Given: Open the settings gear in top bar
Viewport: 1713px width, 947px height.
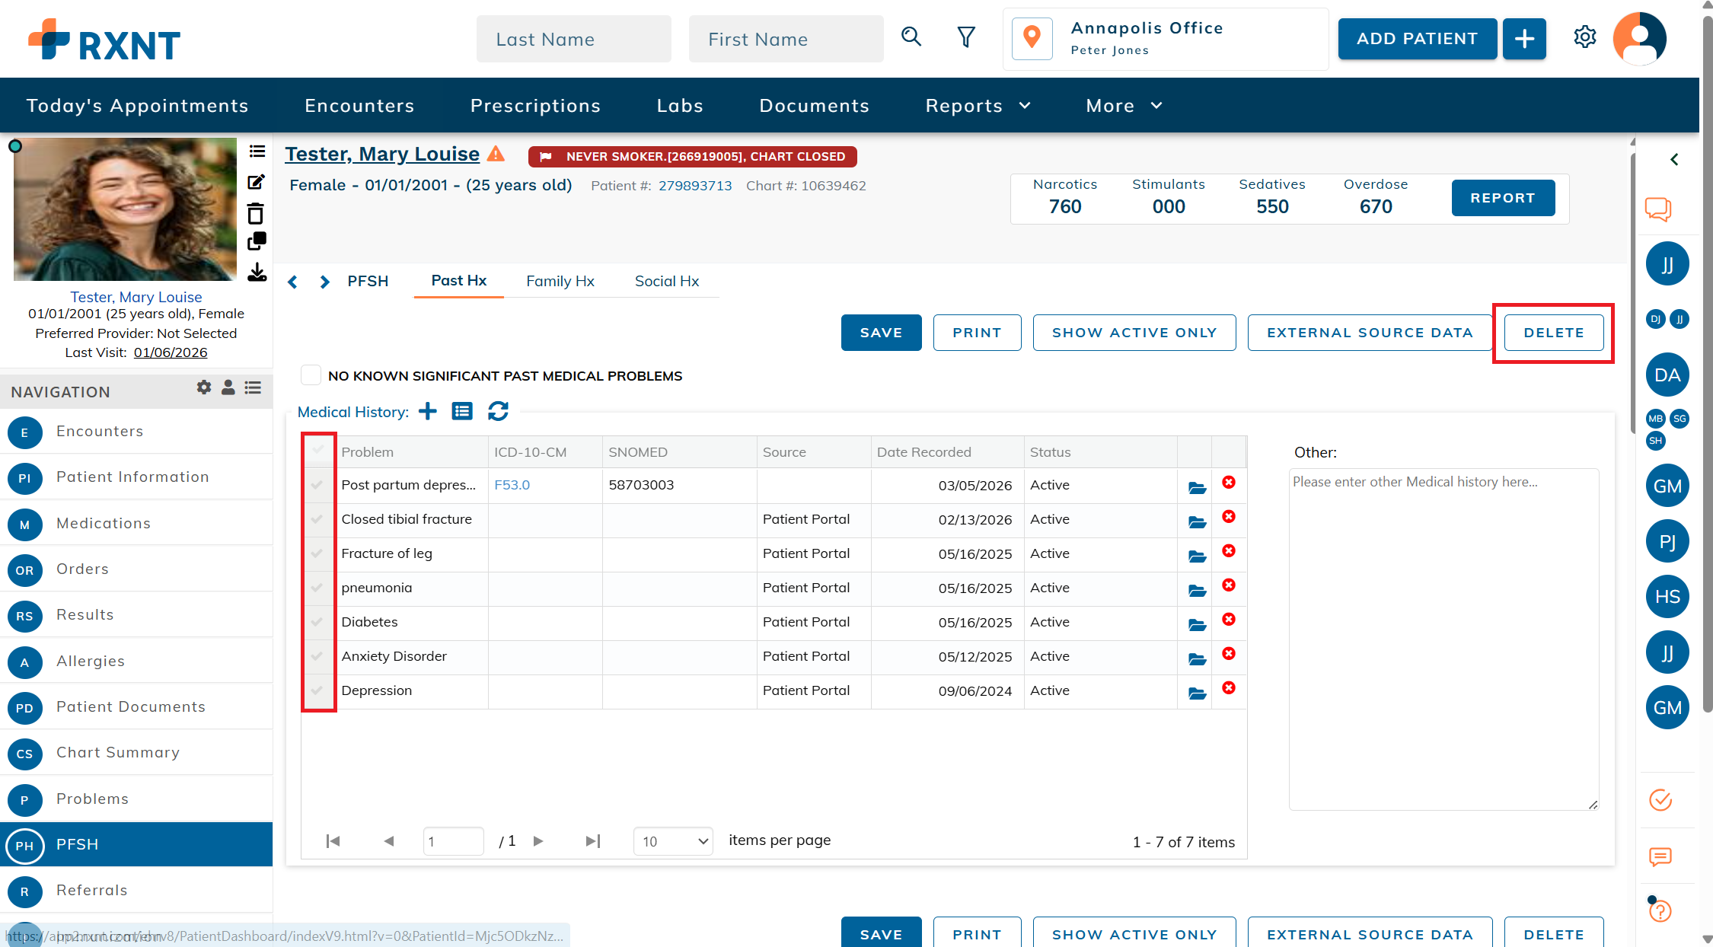Looking at the screenshot, I should coord(1585,37).
